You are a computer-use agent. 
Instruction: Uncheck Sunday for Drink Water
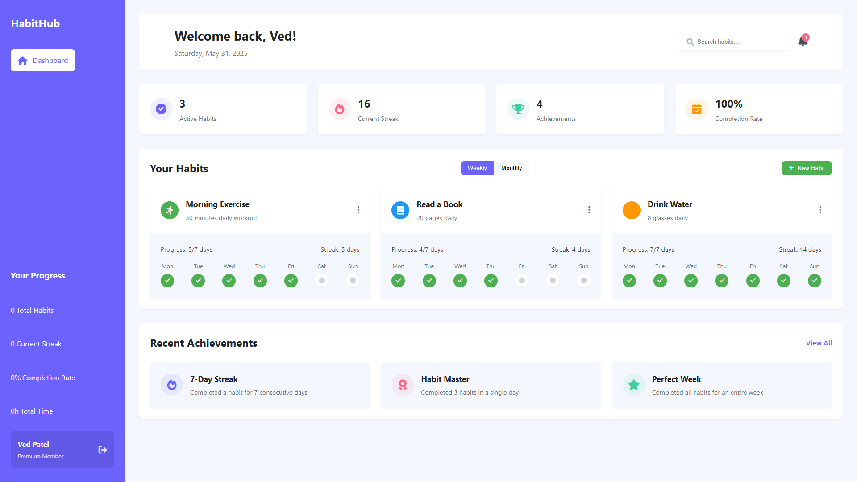(x=815, y=281)
